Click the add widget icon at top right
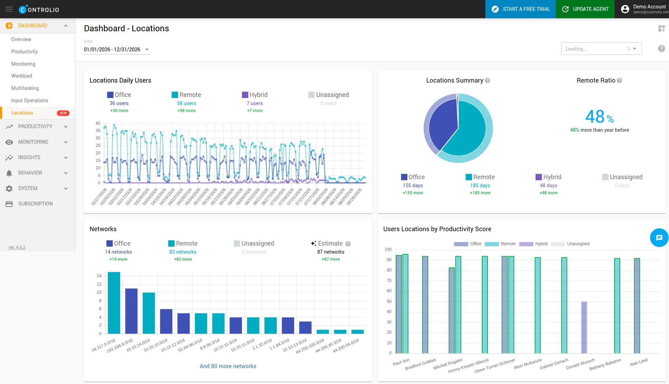The height and width of the screenshot is (384, 669). (662, 28)
